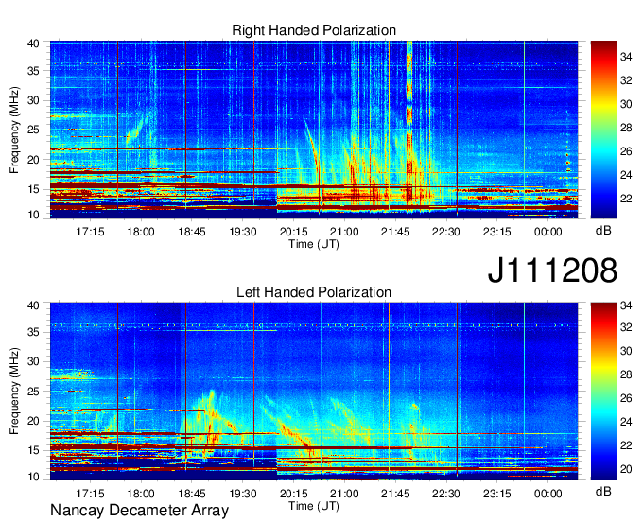The width and height of the screenshot is (643, 522).
Task: Select the large "J111208" observation label
Action: 552,270
